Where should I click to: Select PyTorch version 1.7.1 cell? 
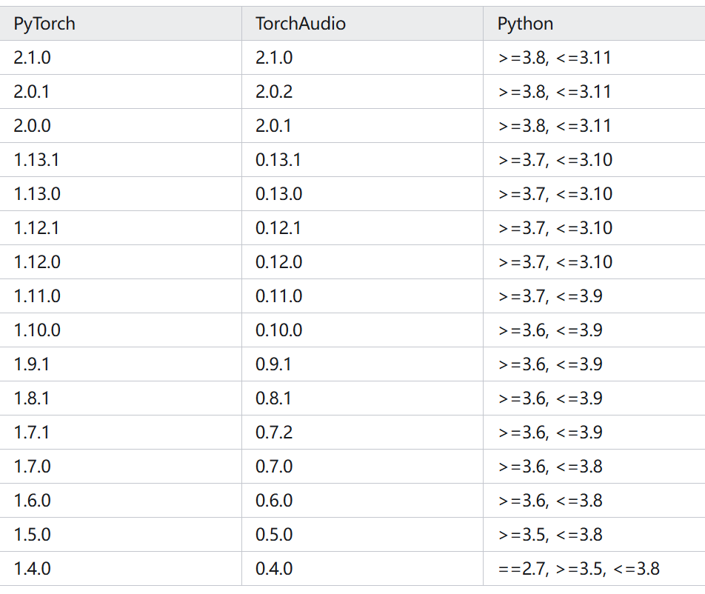[121, 432]
